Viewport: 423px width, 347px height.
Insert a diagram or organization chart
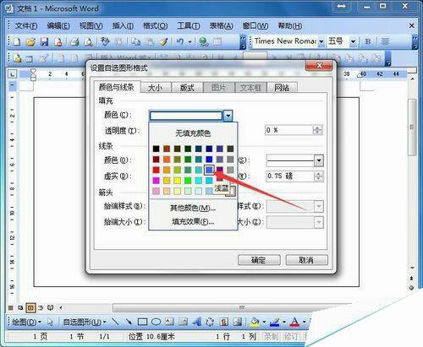pos(210,322)
